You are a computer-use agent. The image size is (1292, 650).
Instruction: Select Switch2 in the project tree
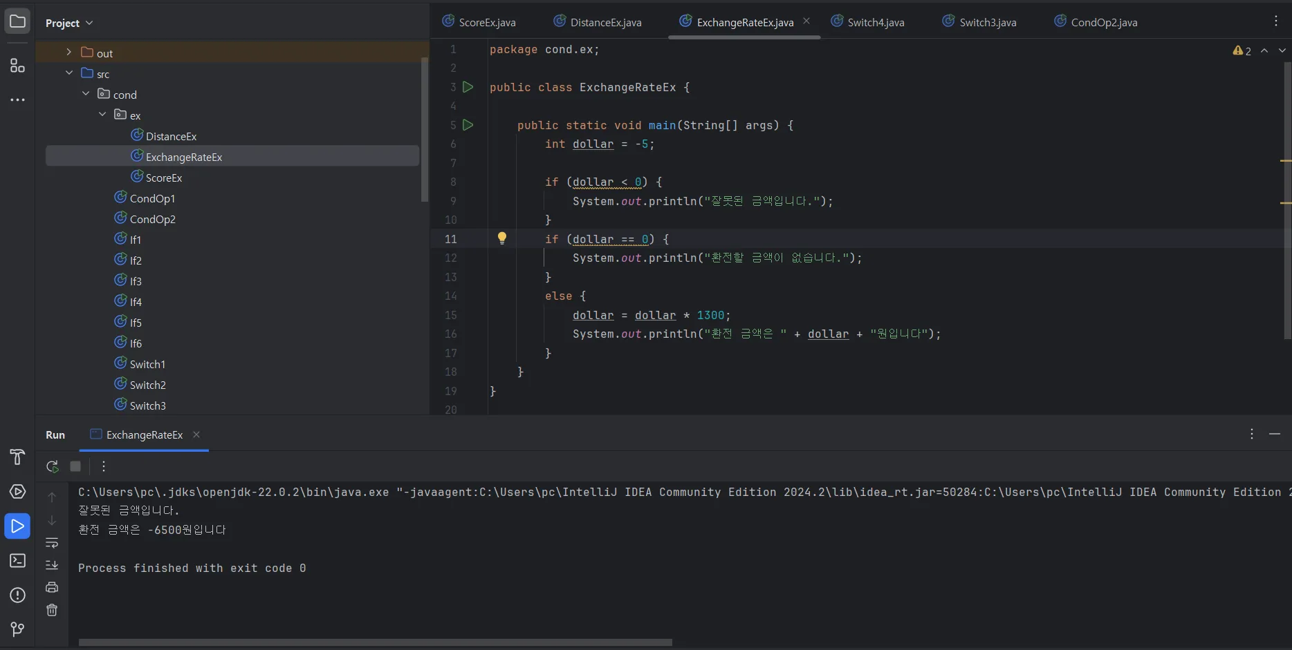coord(147,385)
